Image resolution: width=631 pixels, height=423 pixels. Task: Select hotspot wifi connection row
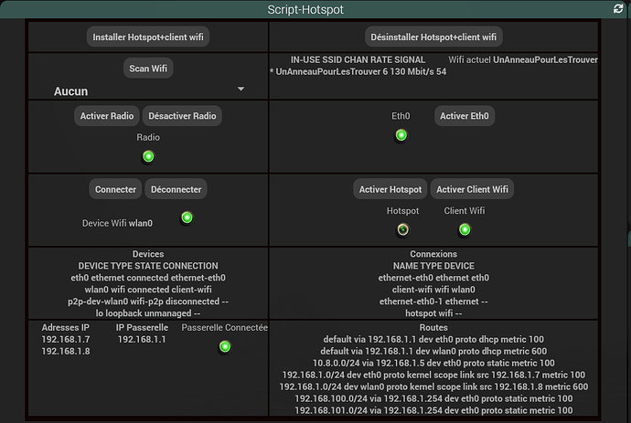[x=433, y=313]
